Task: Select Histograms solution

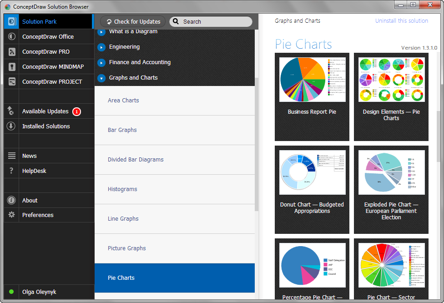Action: (x=174, y=189)
